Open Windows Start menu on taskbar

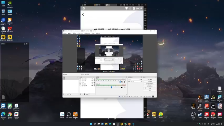click(91, 124)
